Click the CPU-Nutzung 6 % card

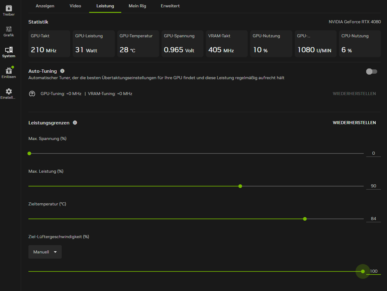click(360, 44)
